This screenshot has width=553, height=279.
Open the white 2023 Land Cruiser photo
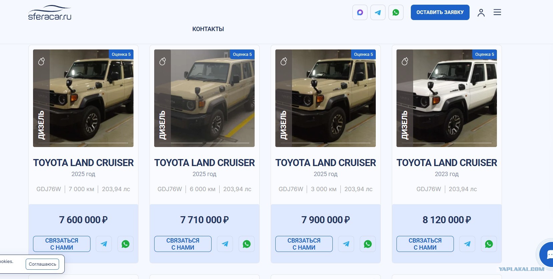point(447,98)
